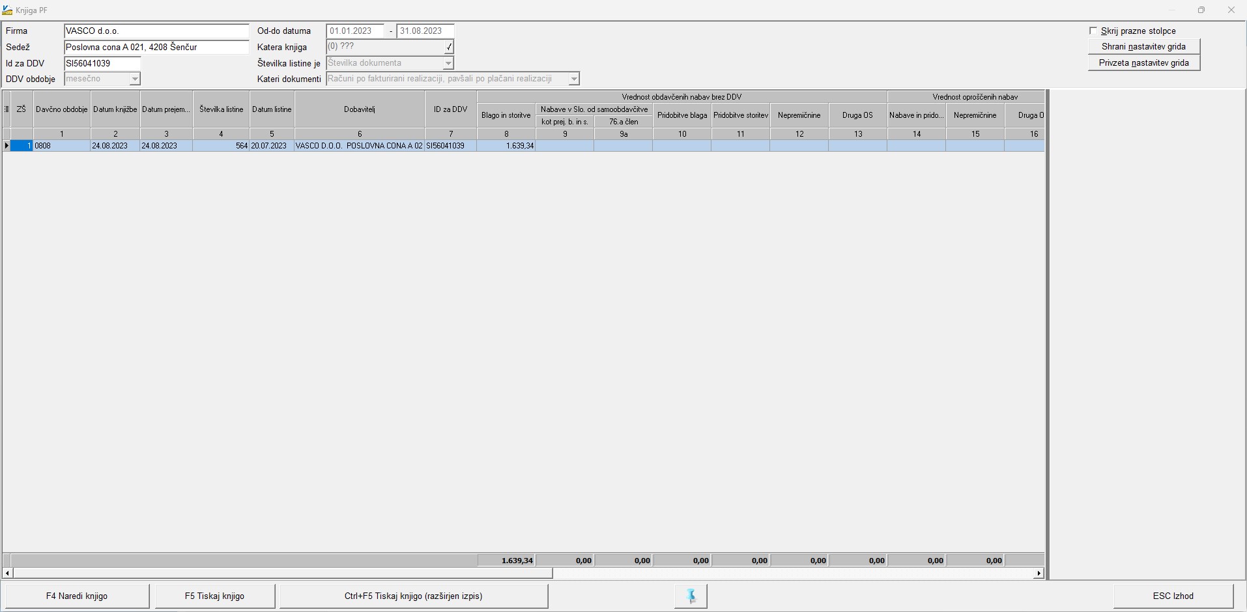Viewport: 1247px width, 612px height.
Task: Click the Davčno obdobje column header
Action: 62,109
